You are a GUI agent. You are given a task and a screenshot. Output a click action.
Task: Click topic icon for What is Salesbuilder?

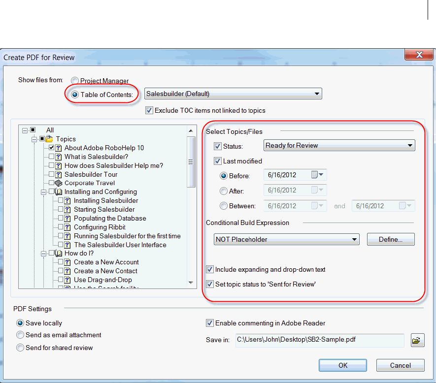(x=59, y=157)
